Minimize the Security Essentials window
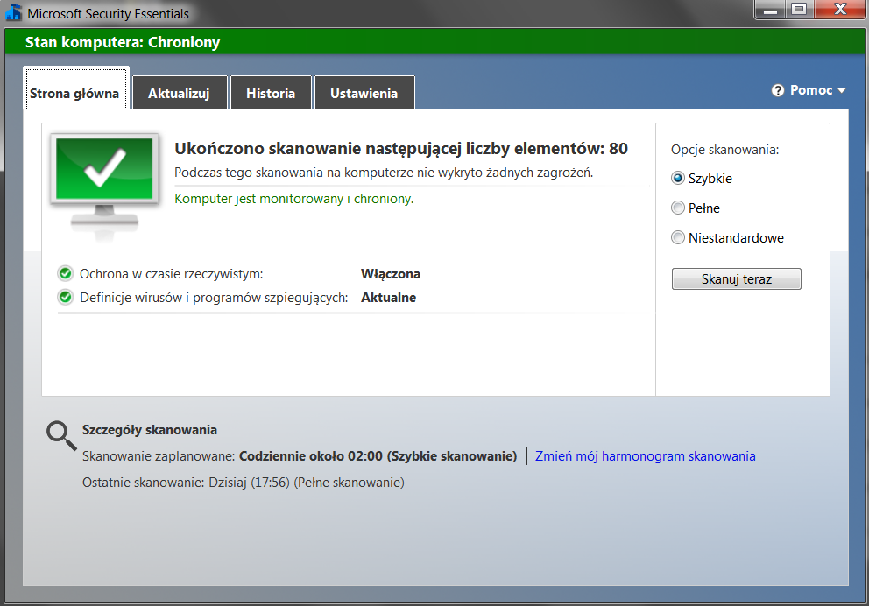 (770, 10)
